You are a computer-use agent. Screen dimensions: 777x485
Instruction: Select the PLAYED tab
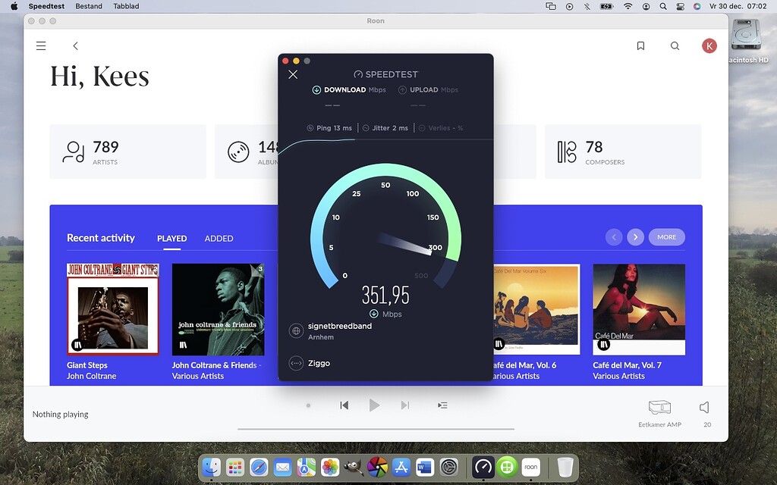pyautogui.click(x=171, y=239)
